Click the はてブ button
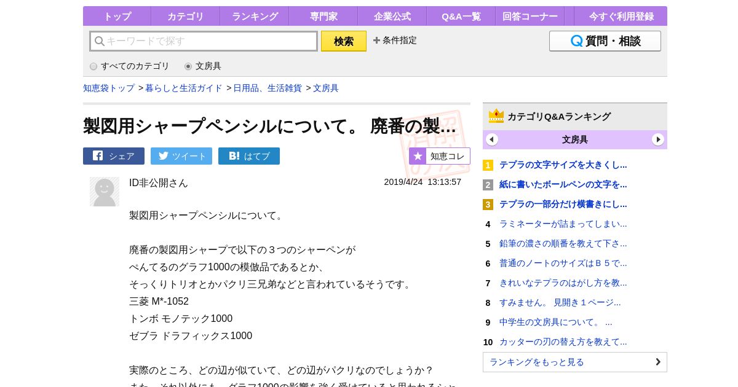738x387 pixels. coord(249,156)
